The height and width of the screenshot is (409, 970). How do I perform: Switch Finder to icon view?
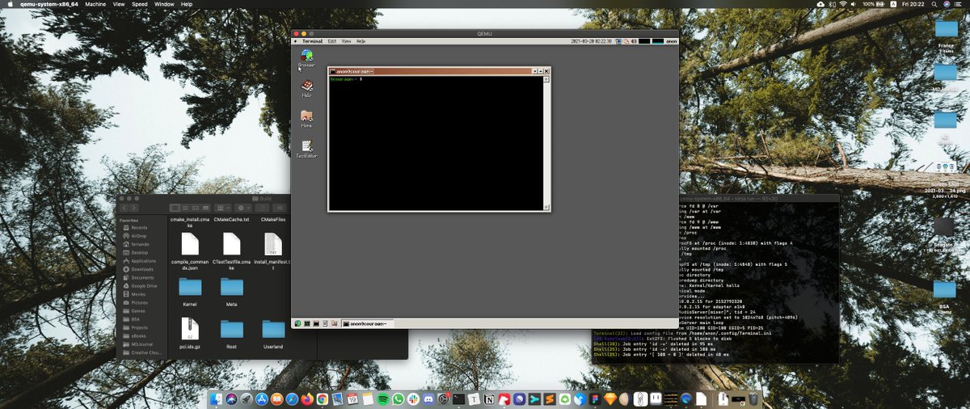[175, 208]
